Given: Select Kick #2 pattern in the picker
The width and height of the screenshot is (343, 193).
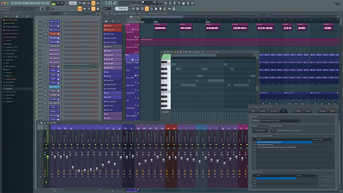Looking at the screenshot, I should pos(112,97).
